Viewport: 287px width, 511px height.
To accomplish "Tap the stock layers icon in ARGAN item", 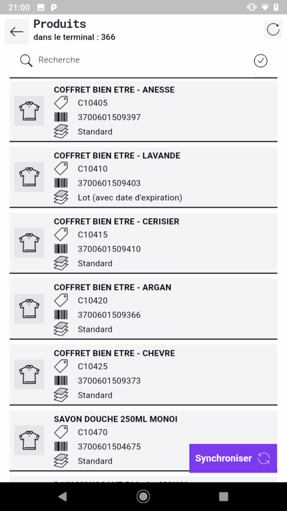I will (61, 329).
